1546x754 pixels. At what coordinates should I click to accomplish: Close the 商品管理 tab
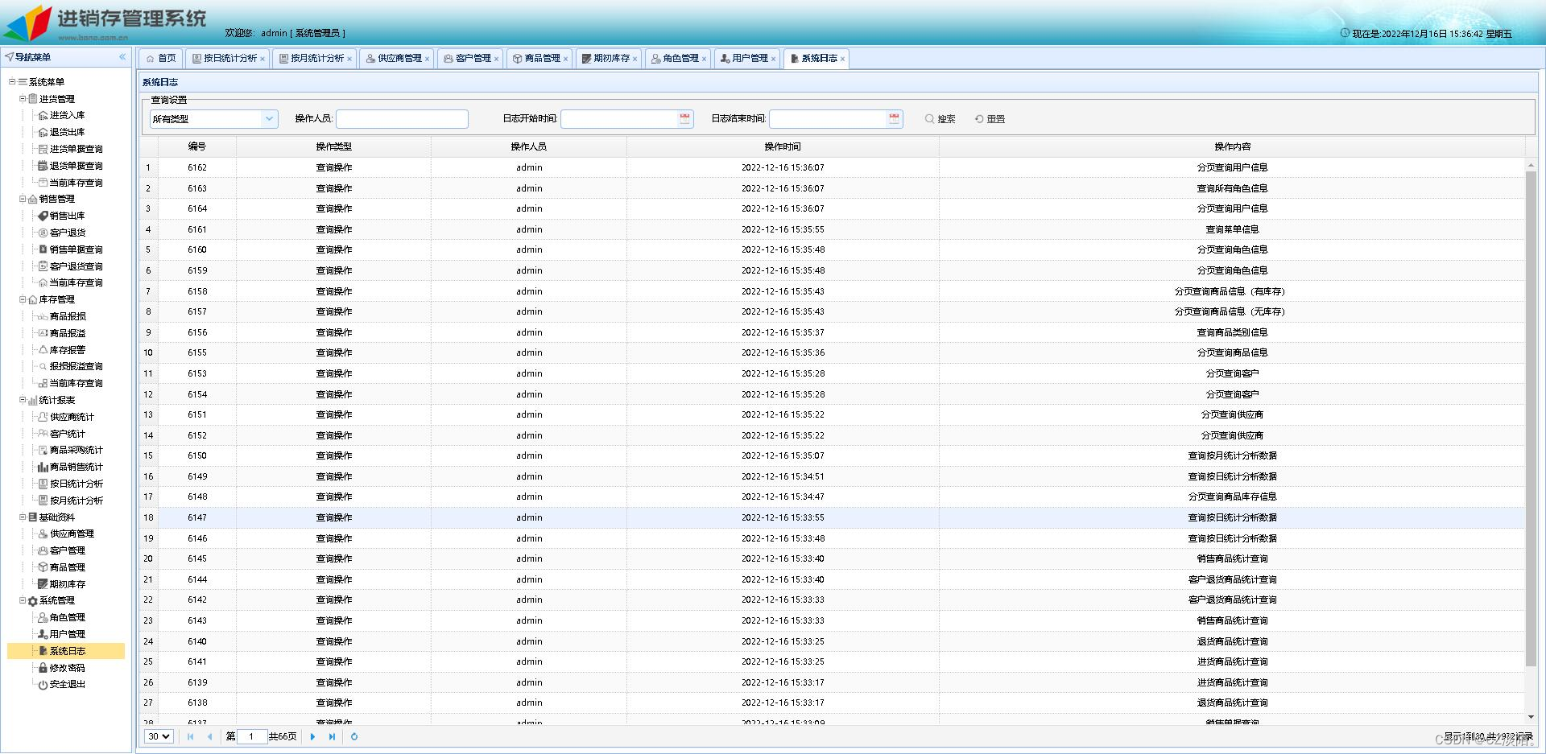[565, 59]
